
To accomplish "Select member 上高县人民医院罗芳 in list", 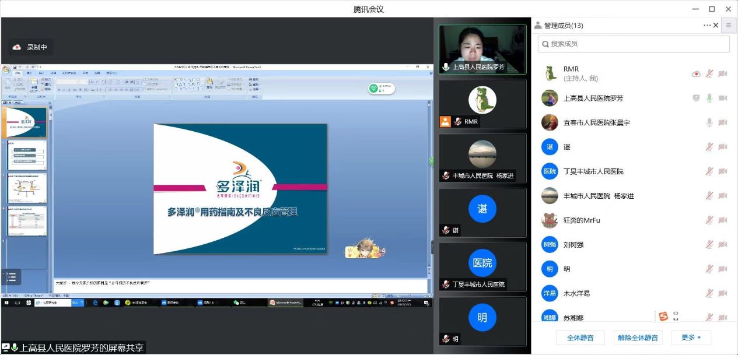I will tap(634, 98).
